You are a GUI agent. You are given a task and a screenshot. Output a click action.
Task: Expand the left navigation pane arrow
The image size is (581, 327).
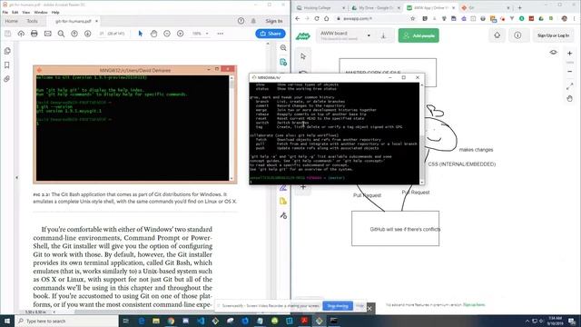tap(16, 178)
